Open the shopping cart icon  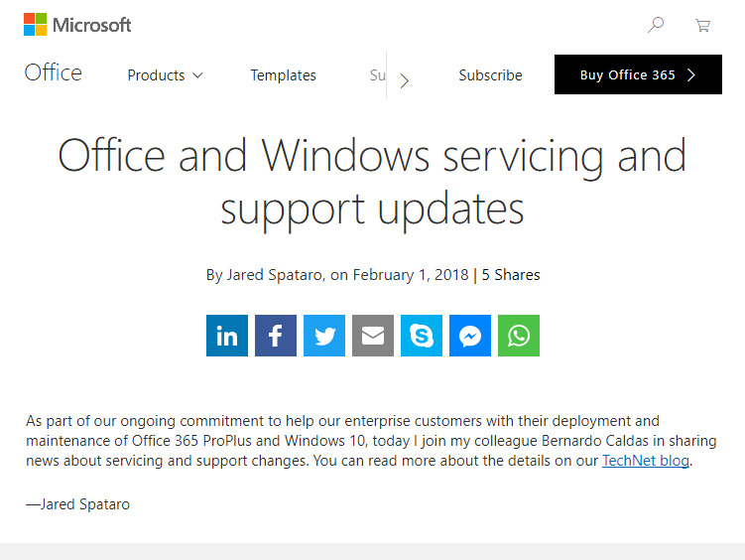tap(702, 25)
